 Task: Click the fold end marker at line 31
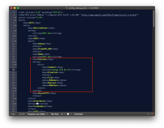pos(16,91)
